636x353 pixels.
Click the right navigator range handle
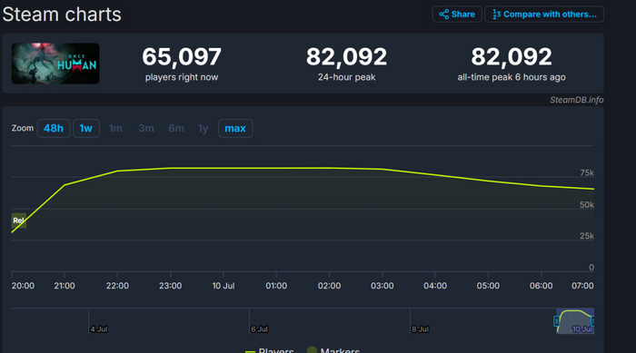click(592, 321)
